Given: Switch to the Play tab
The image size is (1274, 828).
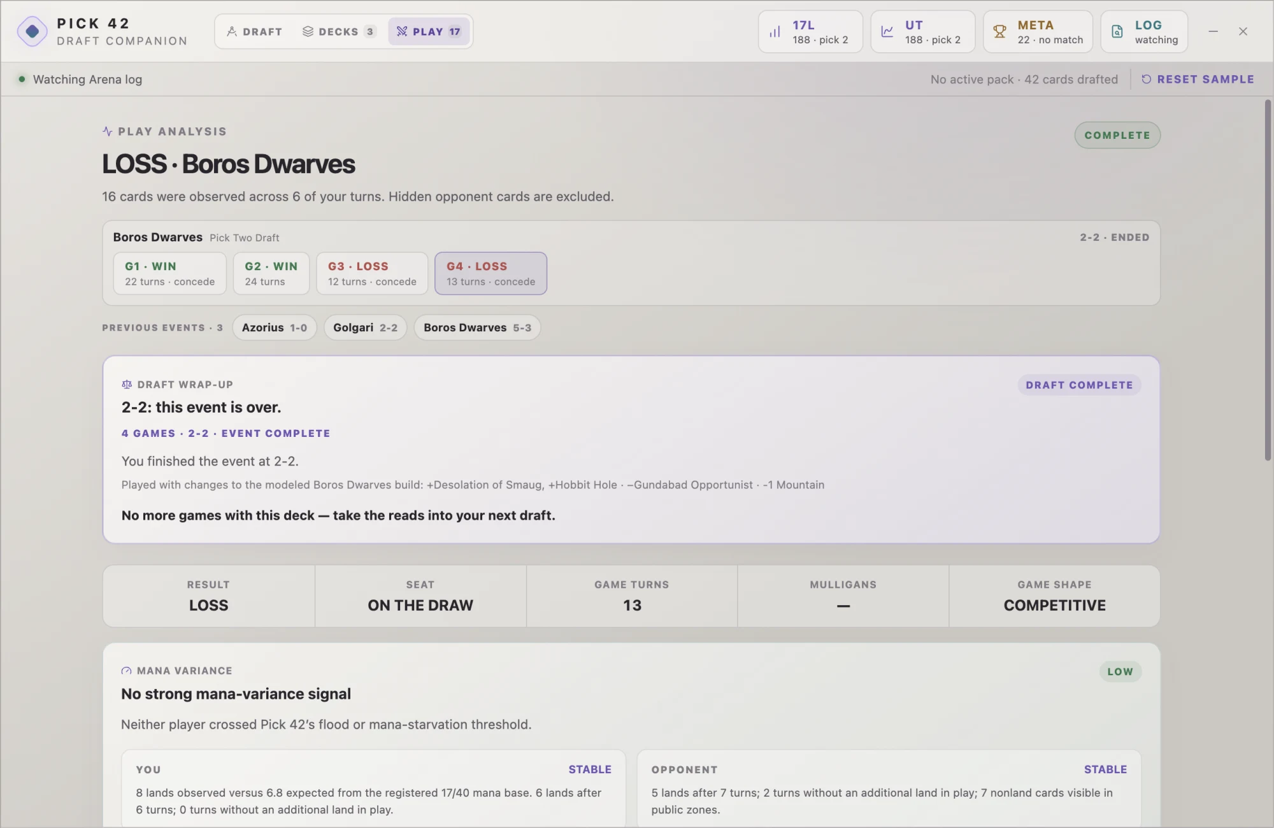Looking at the screenshot, I should coord(428,31).
